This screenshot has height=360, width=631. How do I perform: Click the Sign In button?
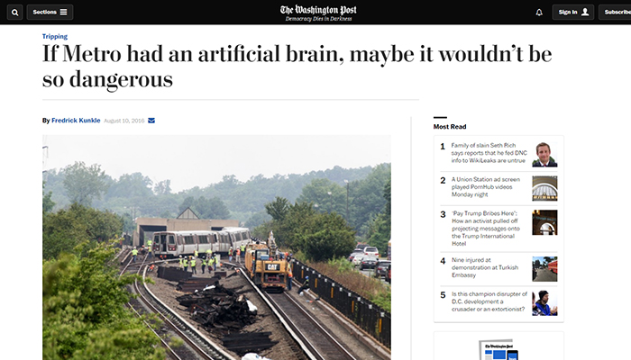[573, 13]
